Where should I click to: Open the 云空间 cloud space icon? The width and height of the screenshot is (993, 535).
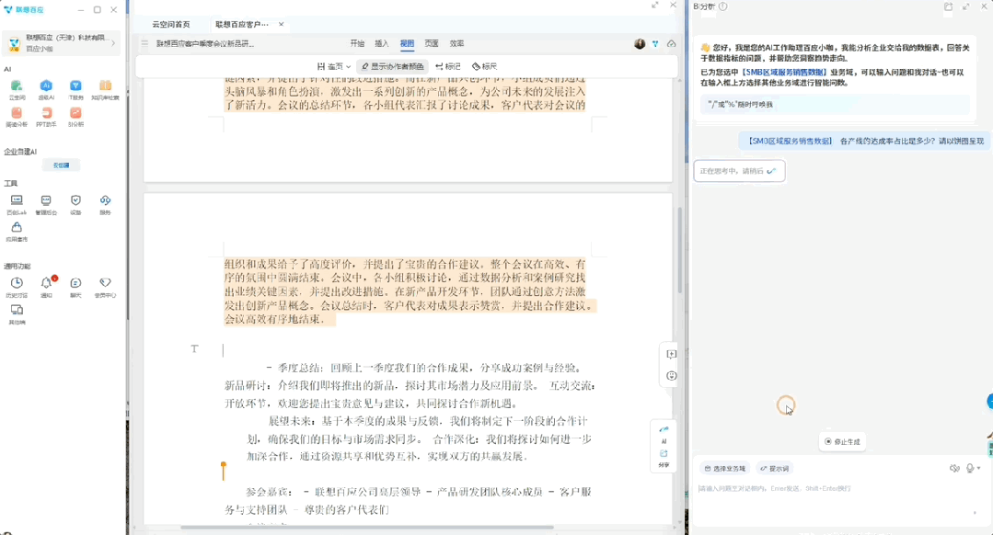[16, 85]
